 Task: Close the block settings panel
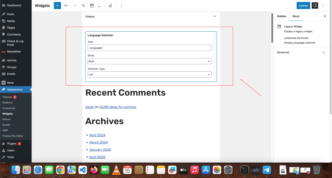[x=325, y=16]
